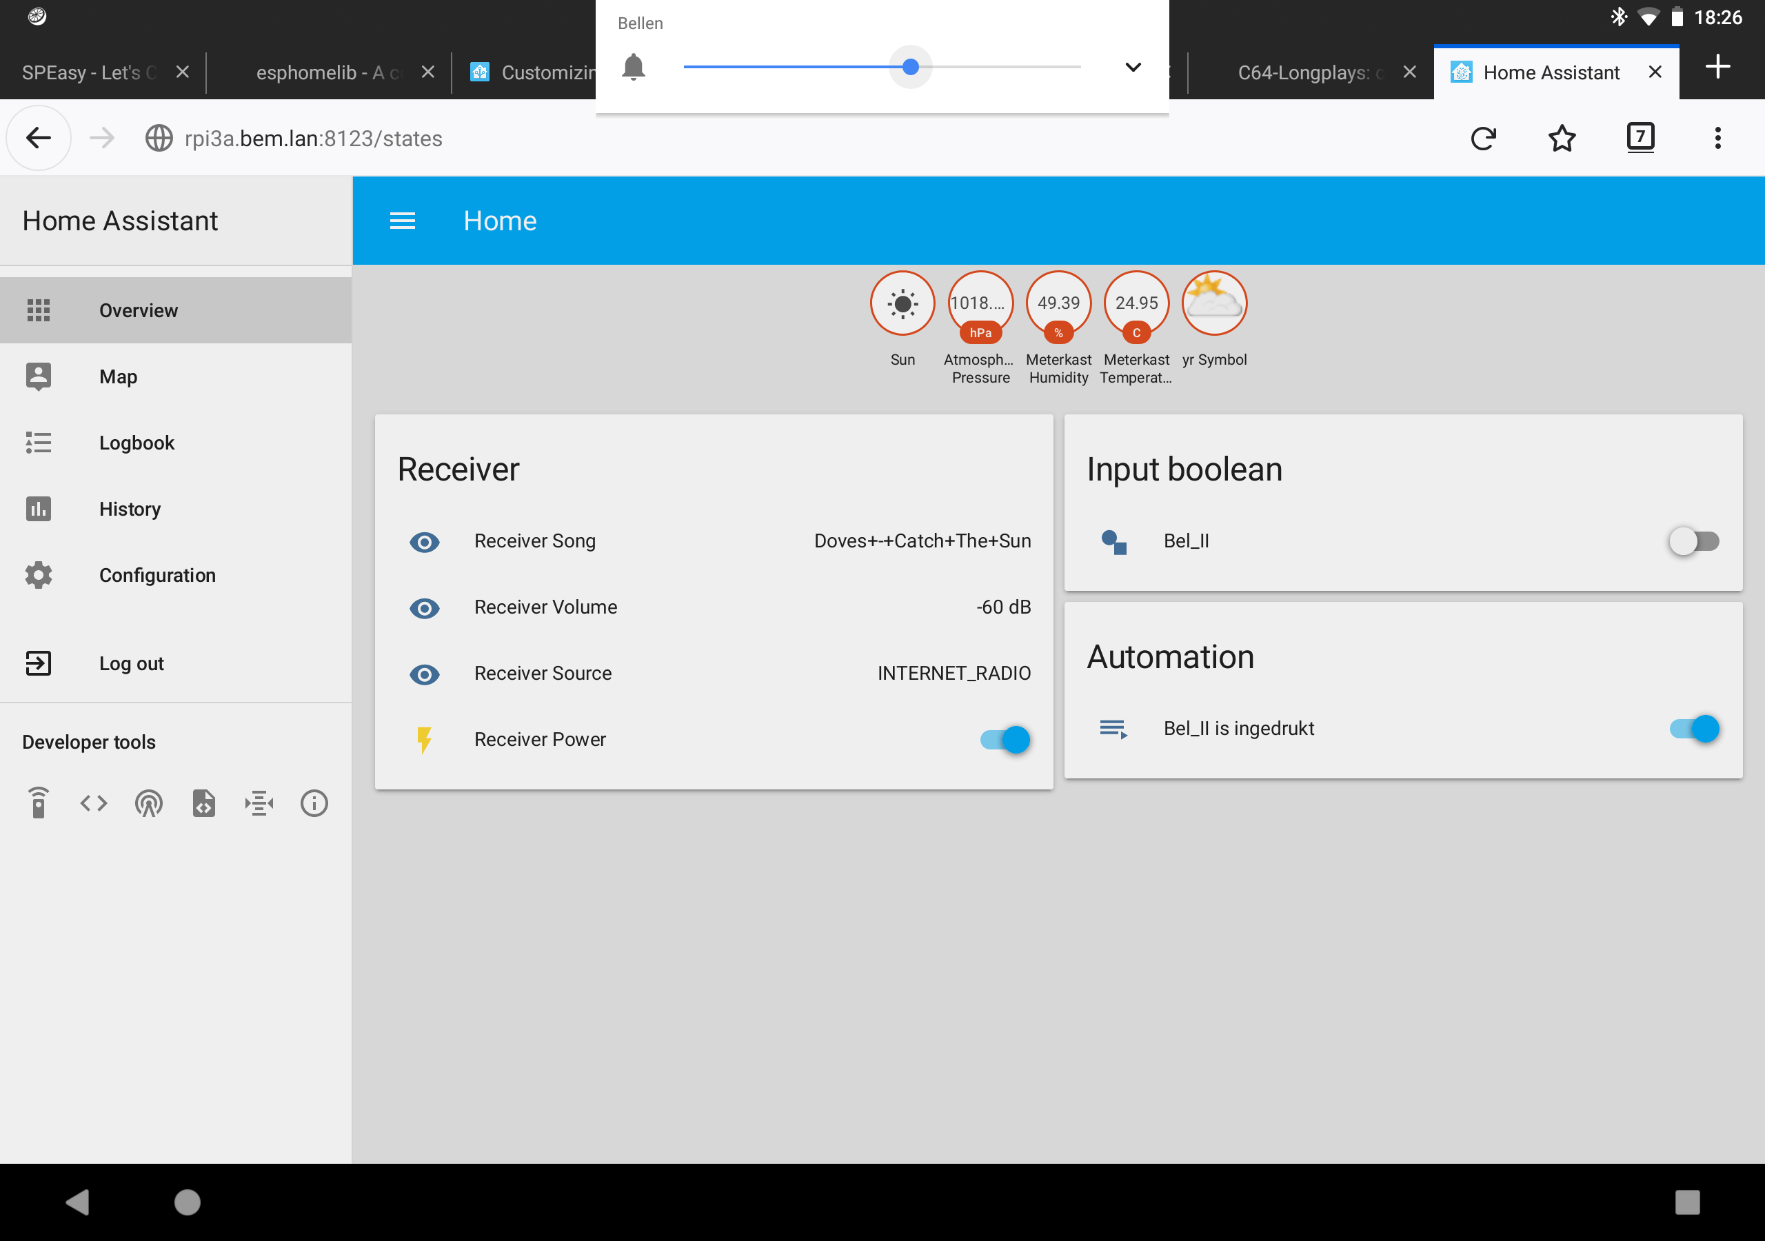Open the Templates developer tool file icon
This screenshot has height=1241, width=1765.
(203, 803)
